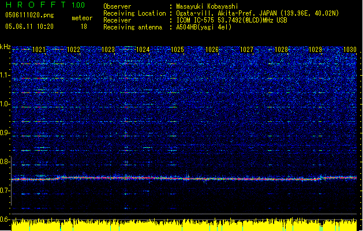Click the 0.8 kHz axis label
Screen dimensions: 363x231
(5, 162)
